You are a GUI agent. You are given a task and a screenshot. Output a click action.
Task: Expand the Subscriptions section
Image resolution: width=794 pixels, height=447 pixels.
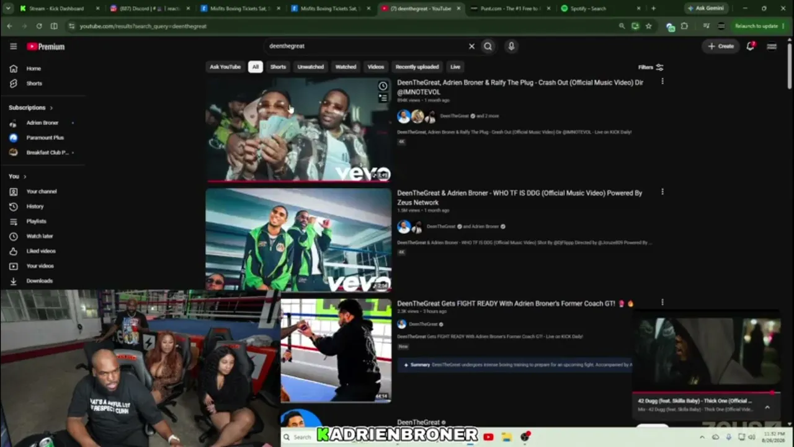pos(30,107)
